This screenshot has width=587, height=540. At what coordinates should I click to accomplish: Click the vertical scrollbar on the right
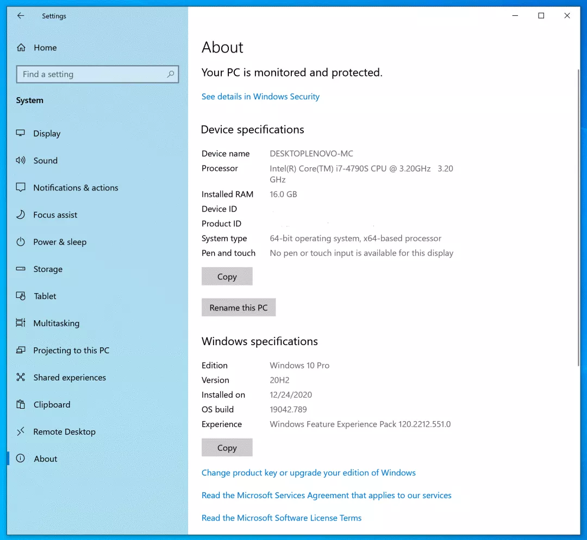(578, 218)
